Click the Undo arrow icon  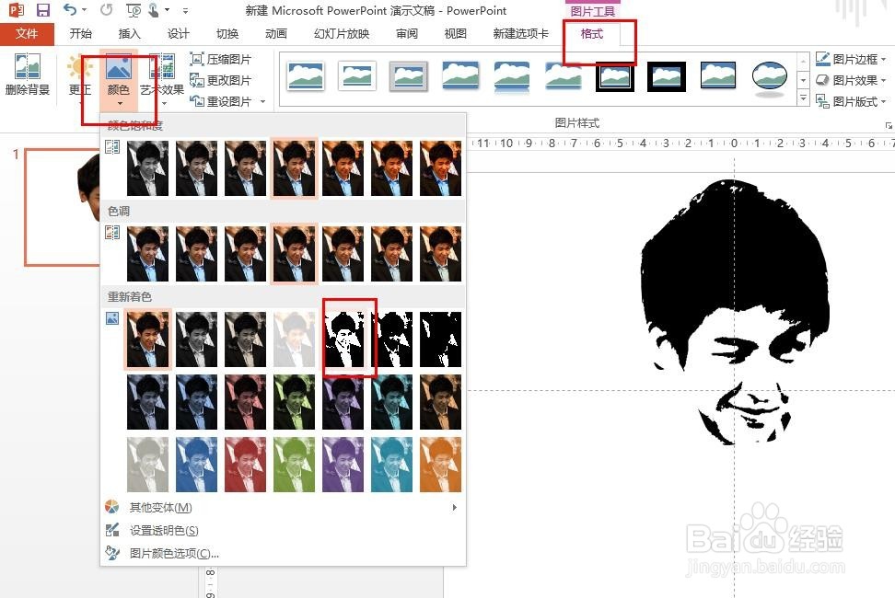click(x=70, y=10)
